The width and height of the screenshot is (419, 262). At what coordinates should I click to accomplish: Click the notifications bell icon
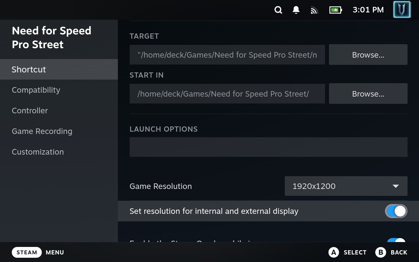[x=296, y=10]
